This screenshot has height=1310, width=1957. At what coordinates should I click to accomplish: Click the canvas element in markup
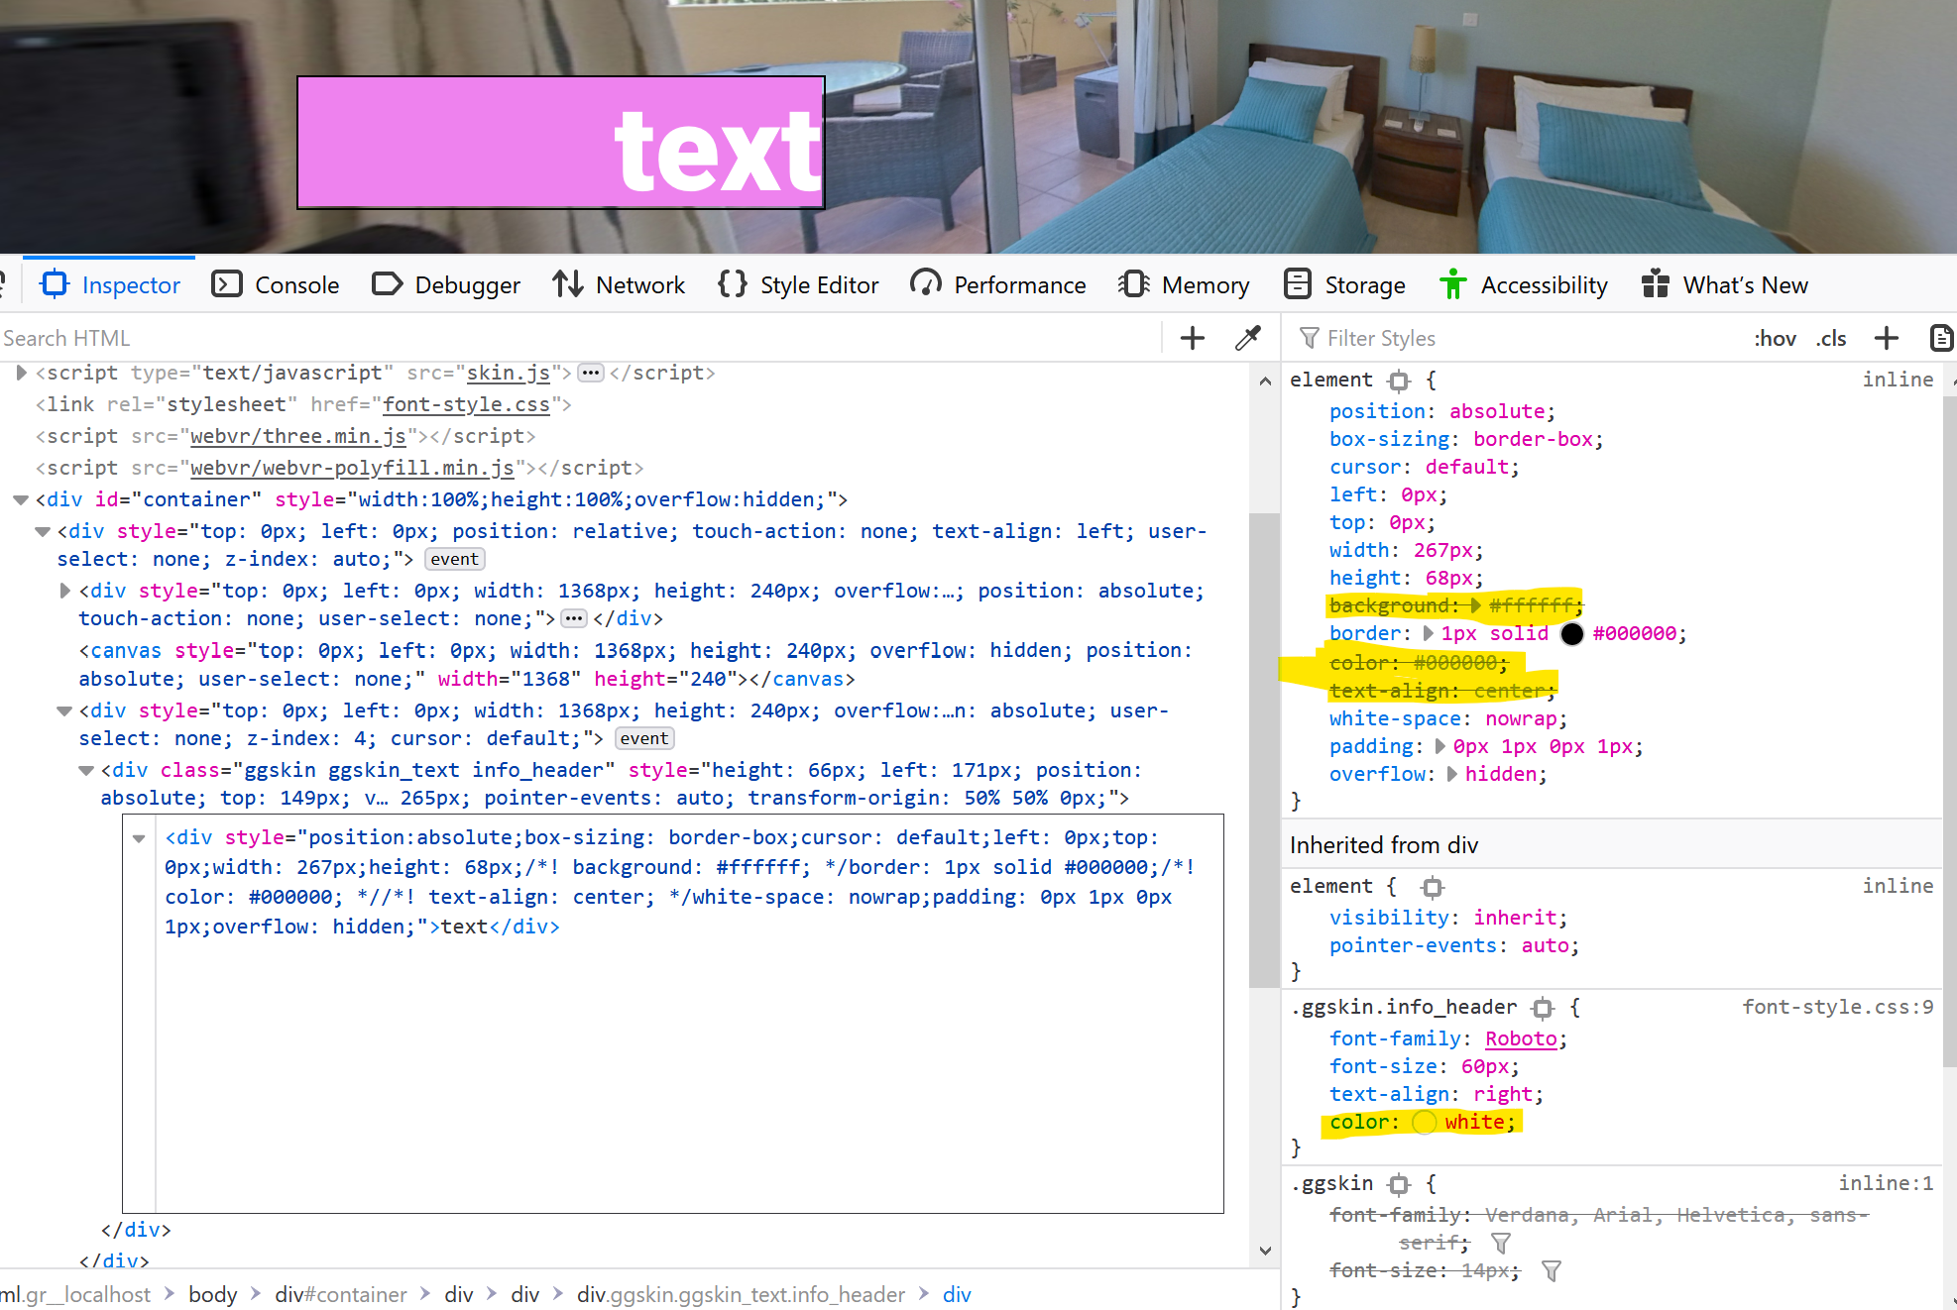point(634,664)
